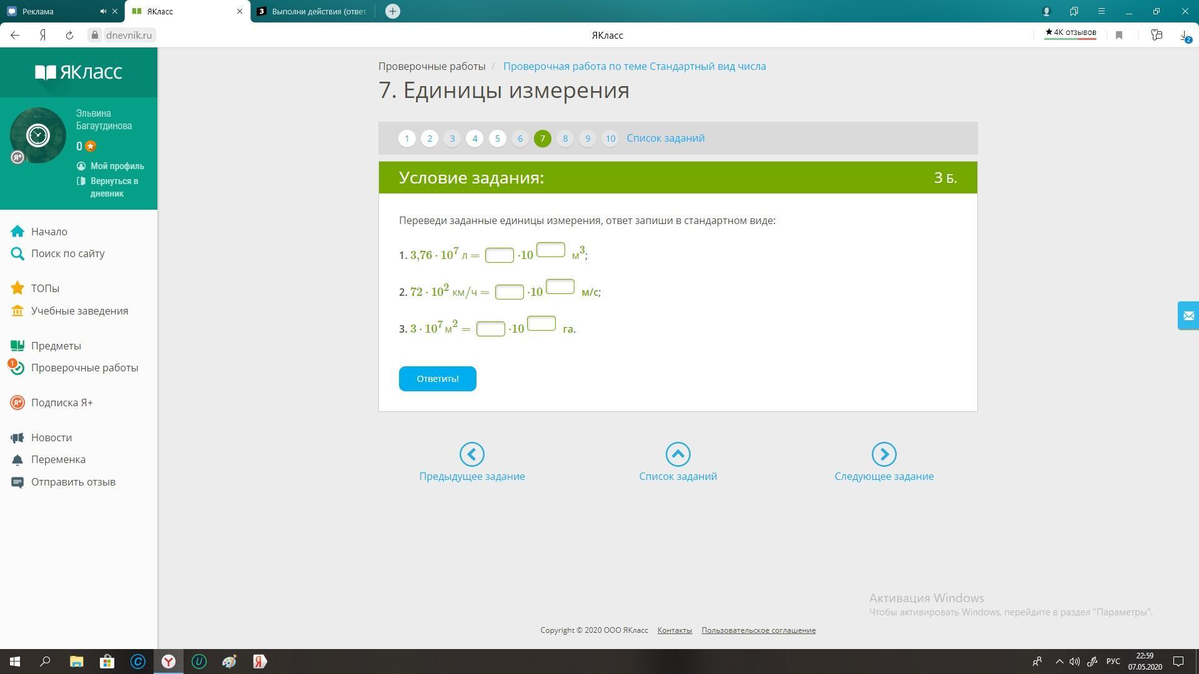Click the Поиск по сайту magnifier icon
Viewport: 1199px width, 674px height.
[17, 253]
